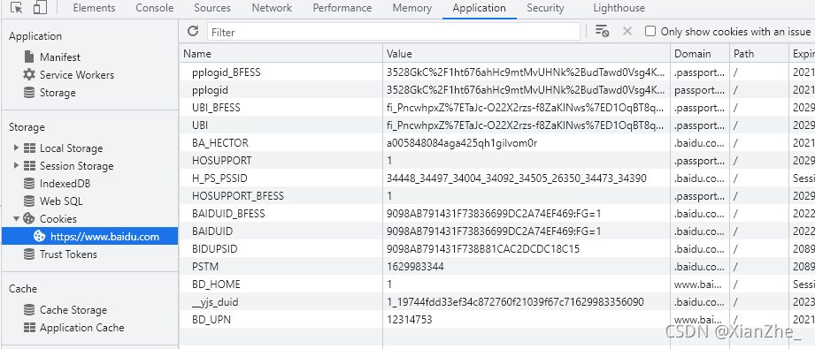Click the Trust Tokens database icon
Screen dimensions: 815x349
29,254
